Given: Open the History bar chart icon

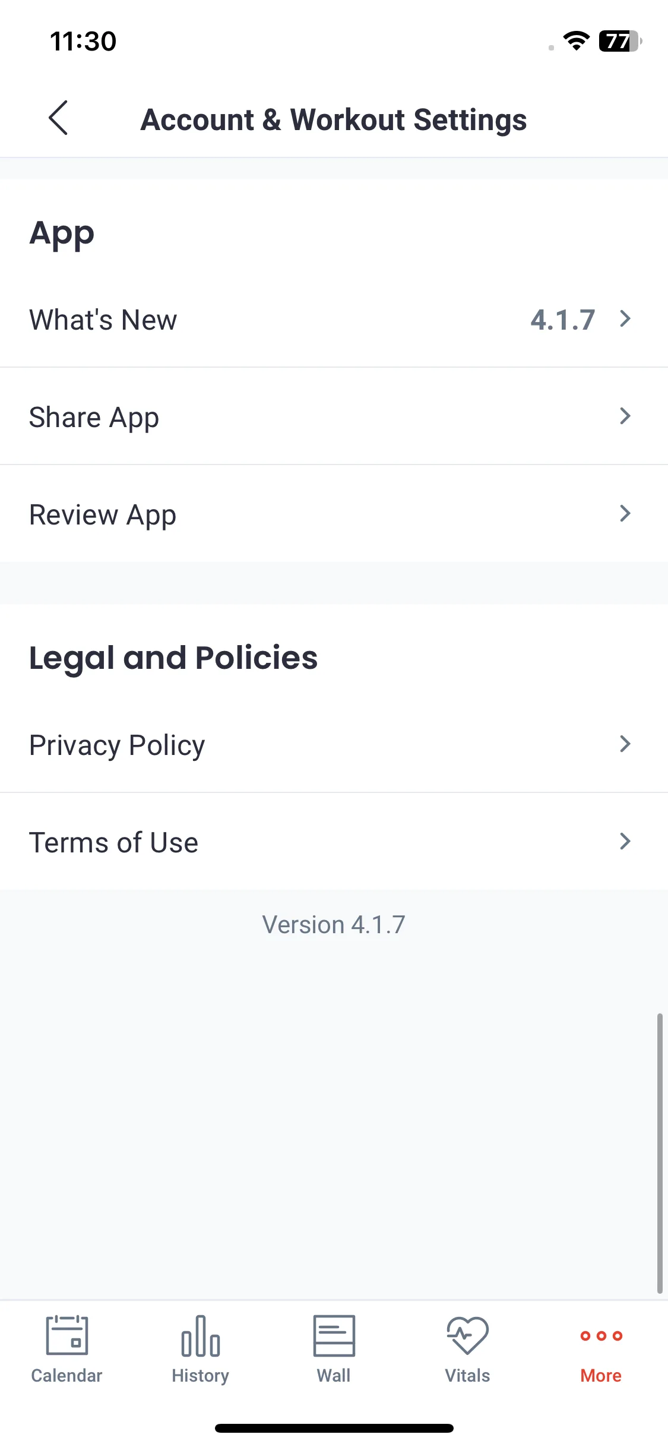Looking at the screenshot, I should [x=201, y=1336].
